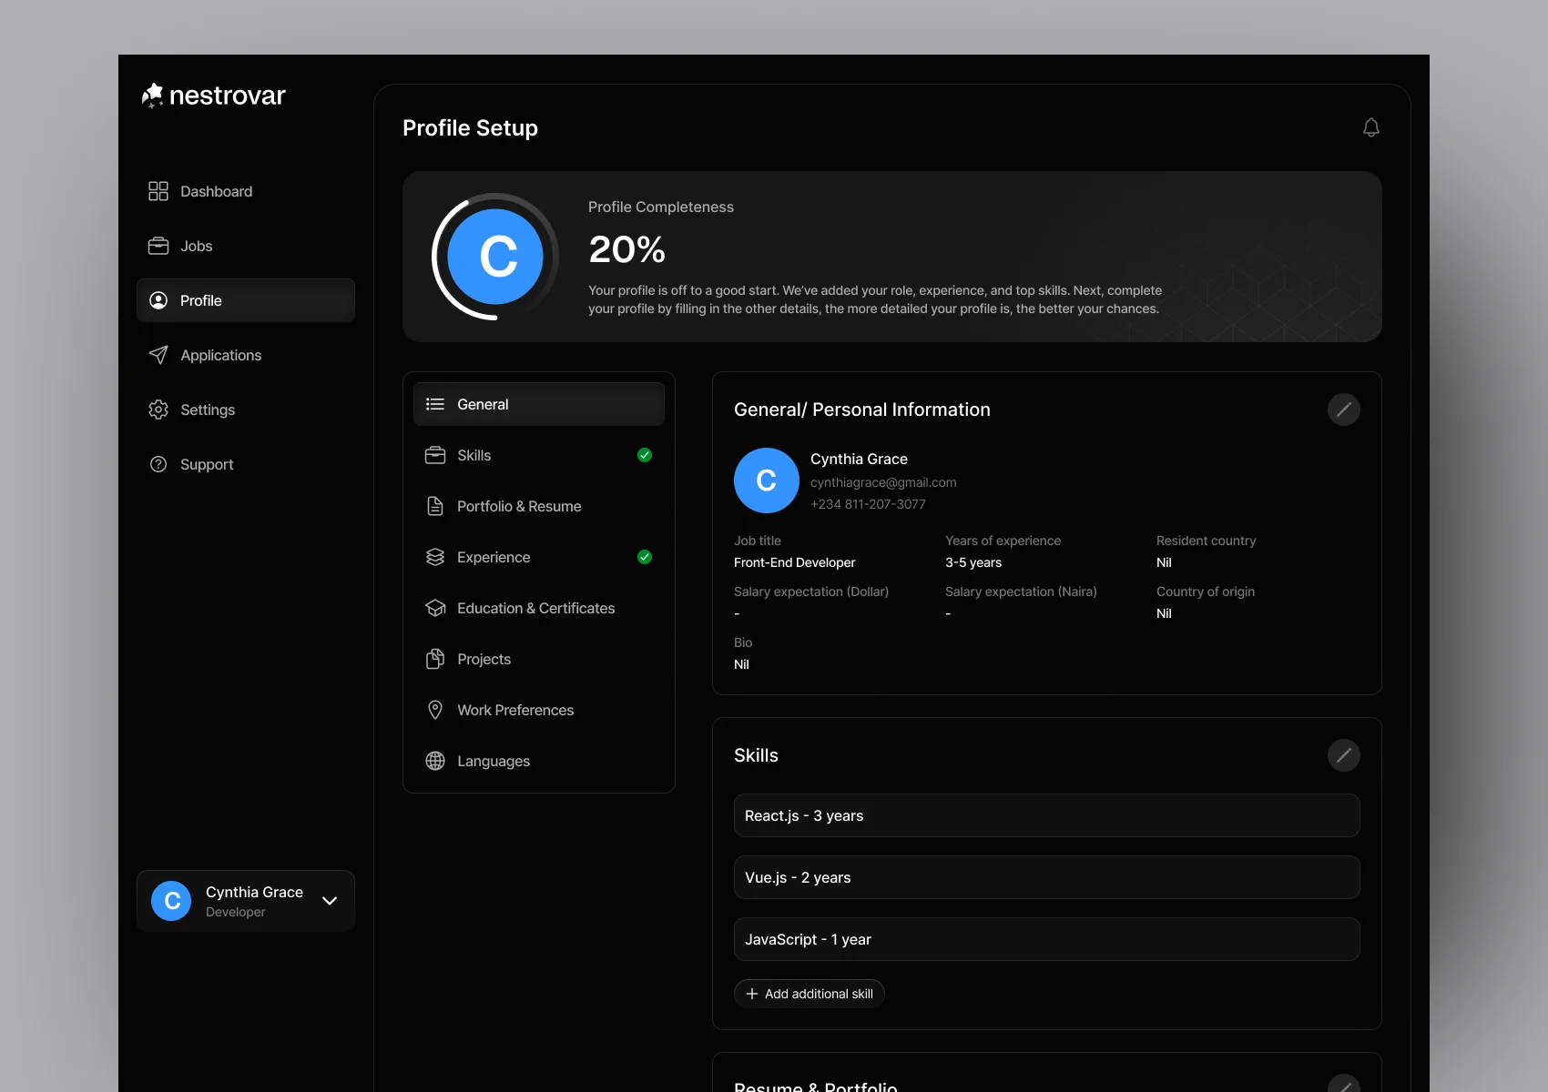This screenshot has width=1548, height=1092.
Task: Click the Bio label
Action: click(743, 642)
